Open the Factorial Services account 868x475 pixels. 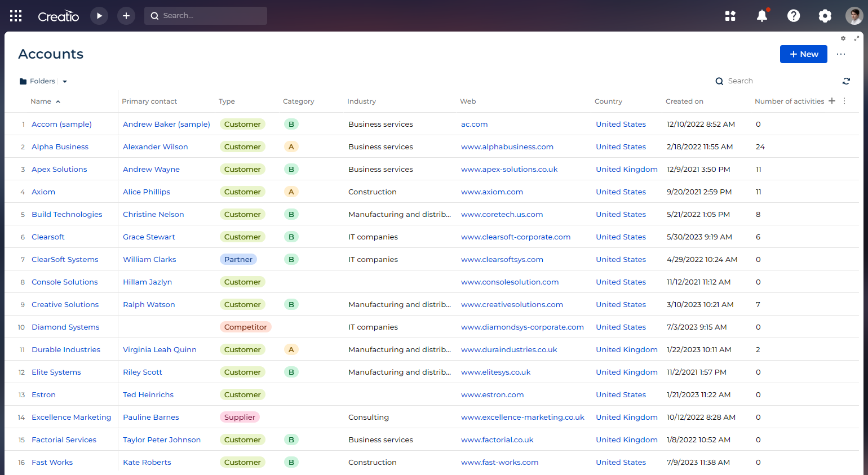pyautogui.click(x=64, y=440)
